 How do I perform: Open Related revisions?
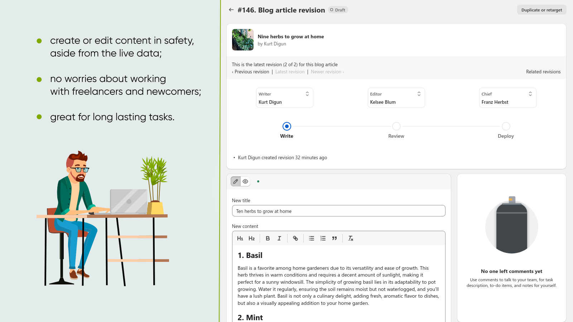pyautogui.click(x=543, y=72)
